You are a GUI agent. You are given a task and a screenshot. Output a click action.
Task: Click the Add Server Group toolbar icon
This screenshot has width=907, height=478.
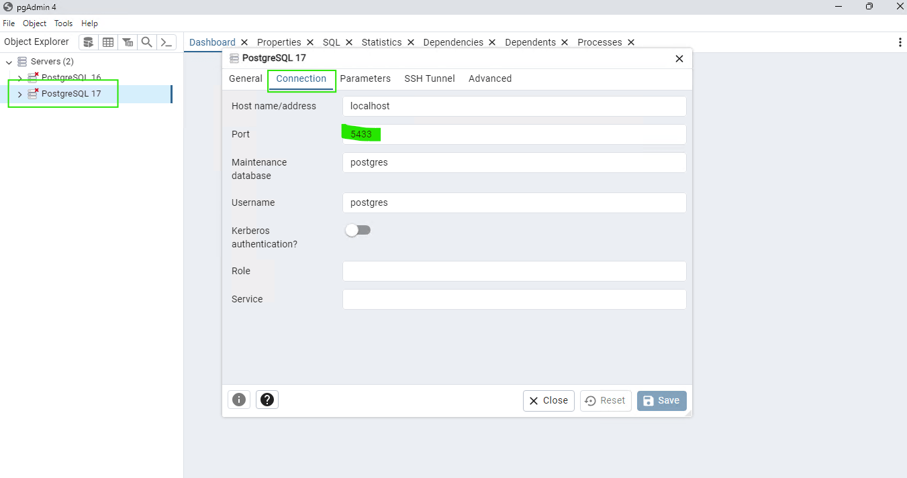(89, 42)
